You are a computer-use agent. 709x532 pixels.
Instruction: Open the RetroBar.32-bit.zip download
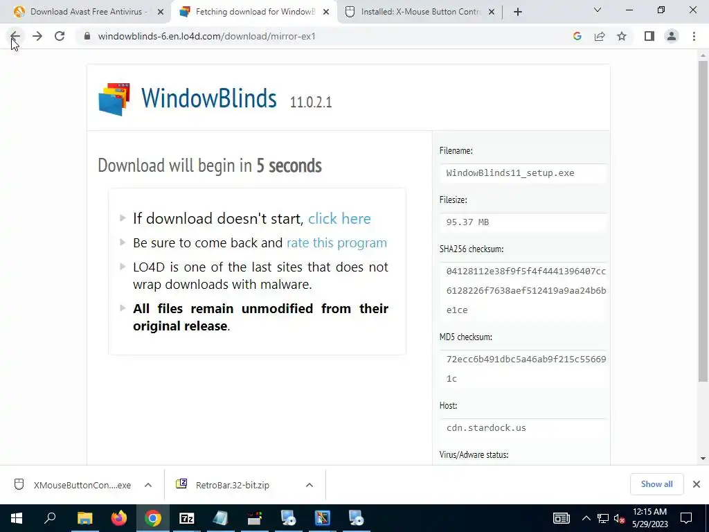coord(224,485)
